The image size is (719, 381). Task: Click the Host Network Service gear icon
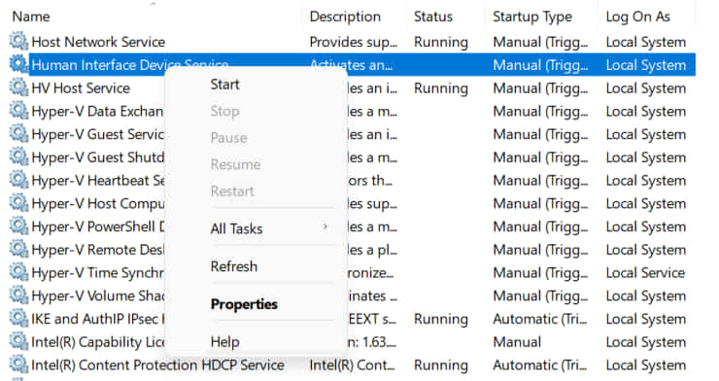tap(18, 41)
